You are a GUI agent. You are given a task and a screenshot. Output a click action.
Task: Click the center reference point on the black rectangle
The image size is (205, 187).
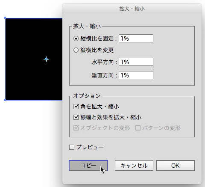[46, 59]
